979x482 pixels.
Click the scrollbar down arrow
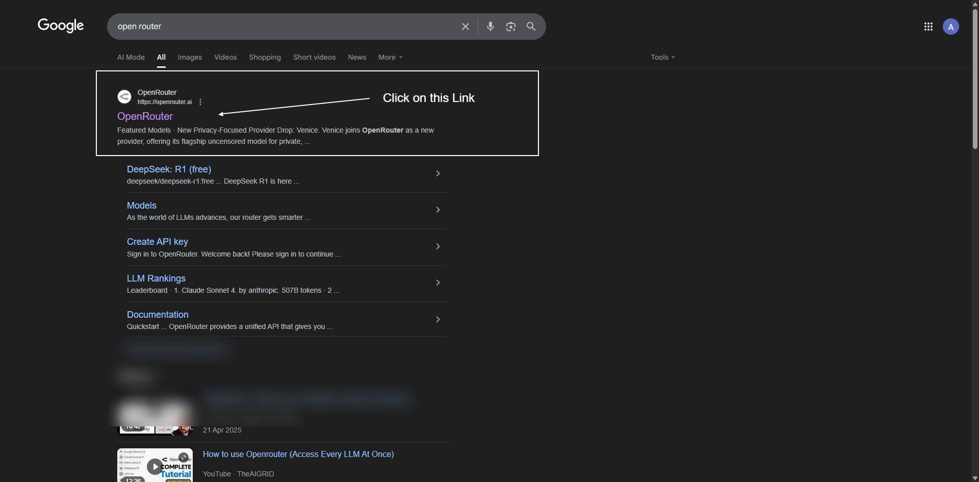(x=975, y=478)
